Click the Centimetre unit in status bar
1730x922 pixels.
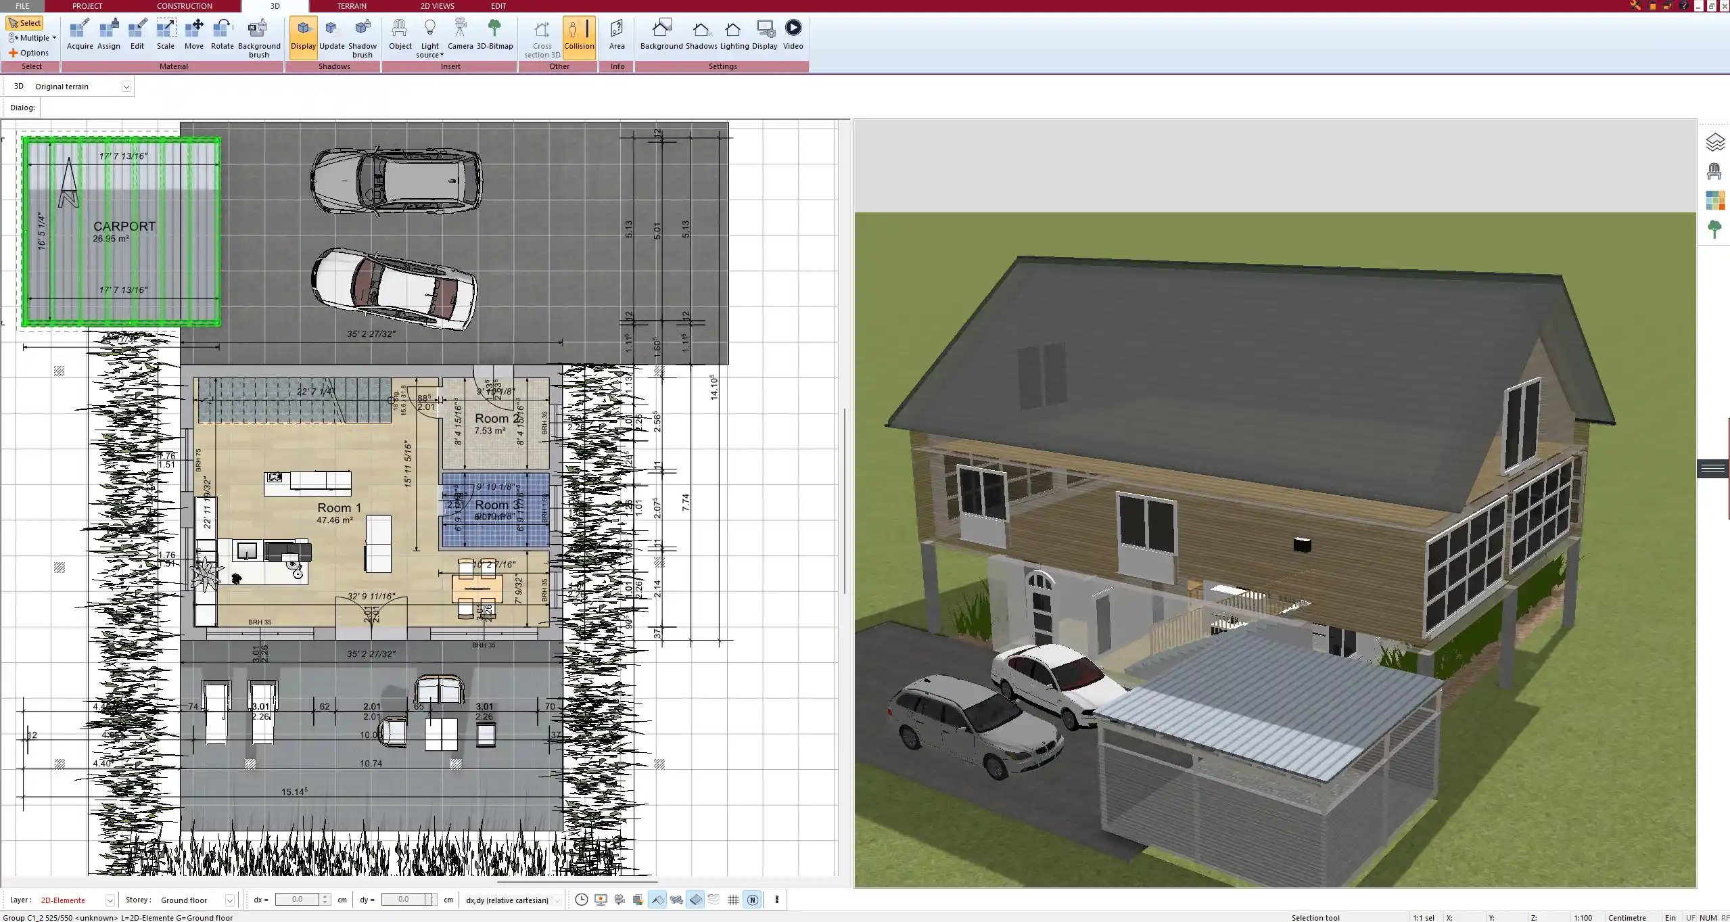(x=1627, y=917)
